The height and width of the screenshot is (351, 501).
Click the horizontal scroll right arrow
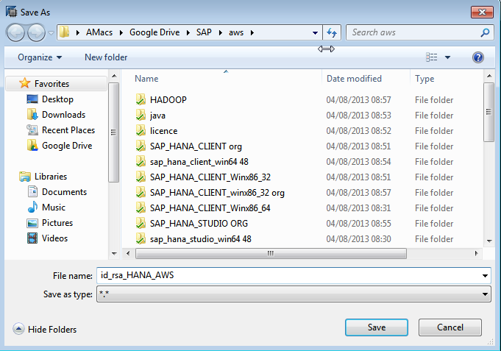point(477,253)
